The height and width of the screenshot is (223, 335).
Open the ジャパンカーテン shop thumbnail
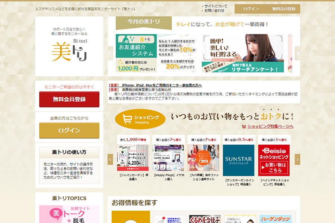coord(133,158)
